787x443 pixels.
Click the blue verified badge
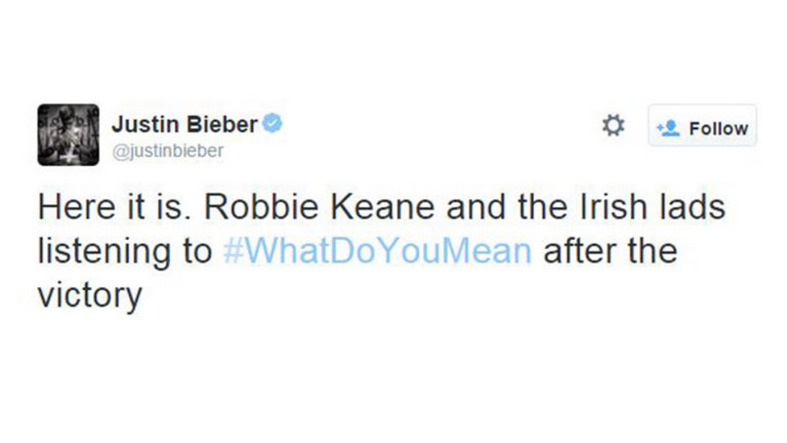coord(273,123)
